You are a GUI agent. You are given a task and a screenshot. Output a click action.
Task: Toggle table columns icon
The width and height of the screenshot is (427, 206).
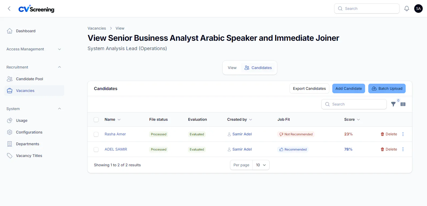point(403,104)
